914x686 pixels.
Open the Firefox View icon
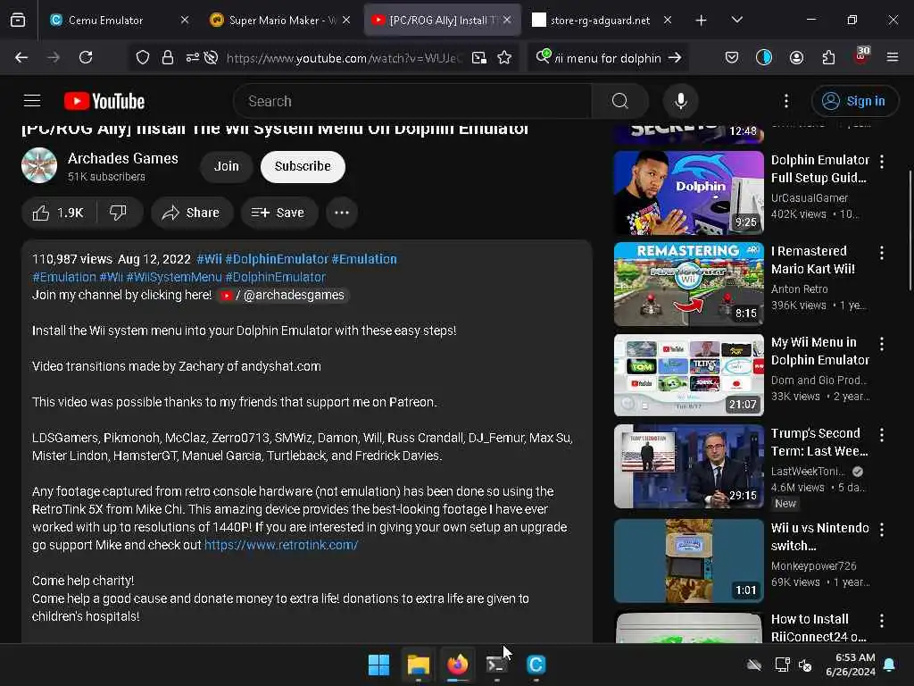pyautogui.click(x=18, y=21)
